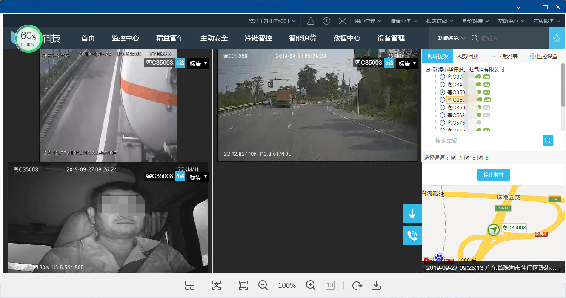This screenshot has width=566, height=298.
Task: Click the driver camera 6路 video feed
Action: [109, 218]
